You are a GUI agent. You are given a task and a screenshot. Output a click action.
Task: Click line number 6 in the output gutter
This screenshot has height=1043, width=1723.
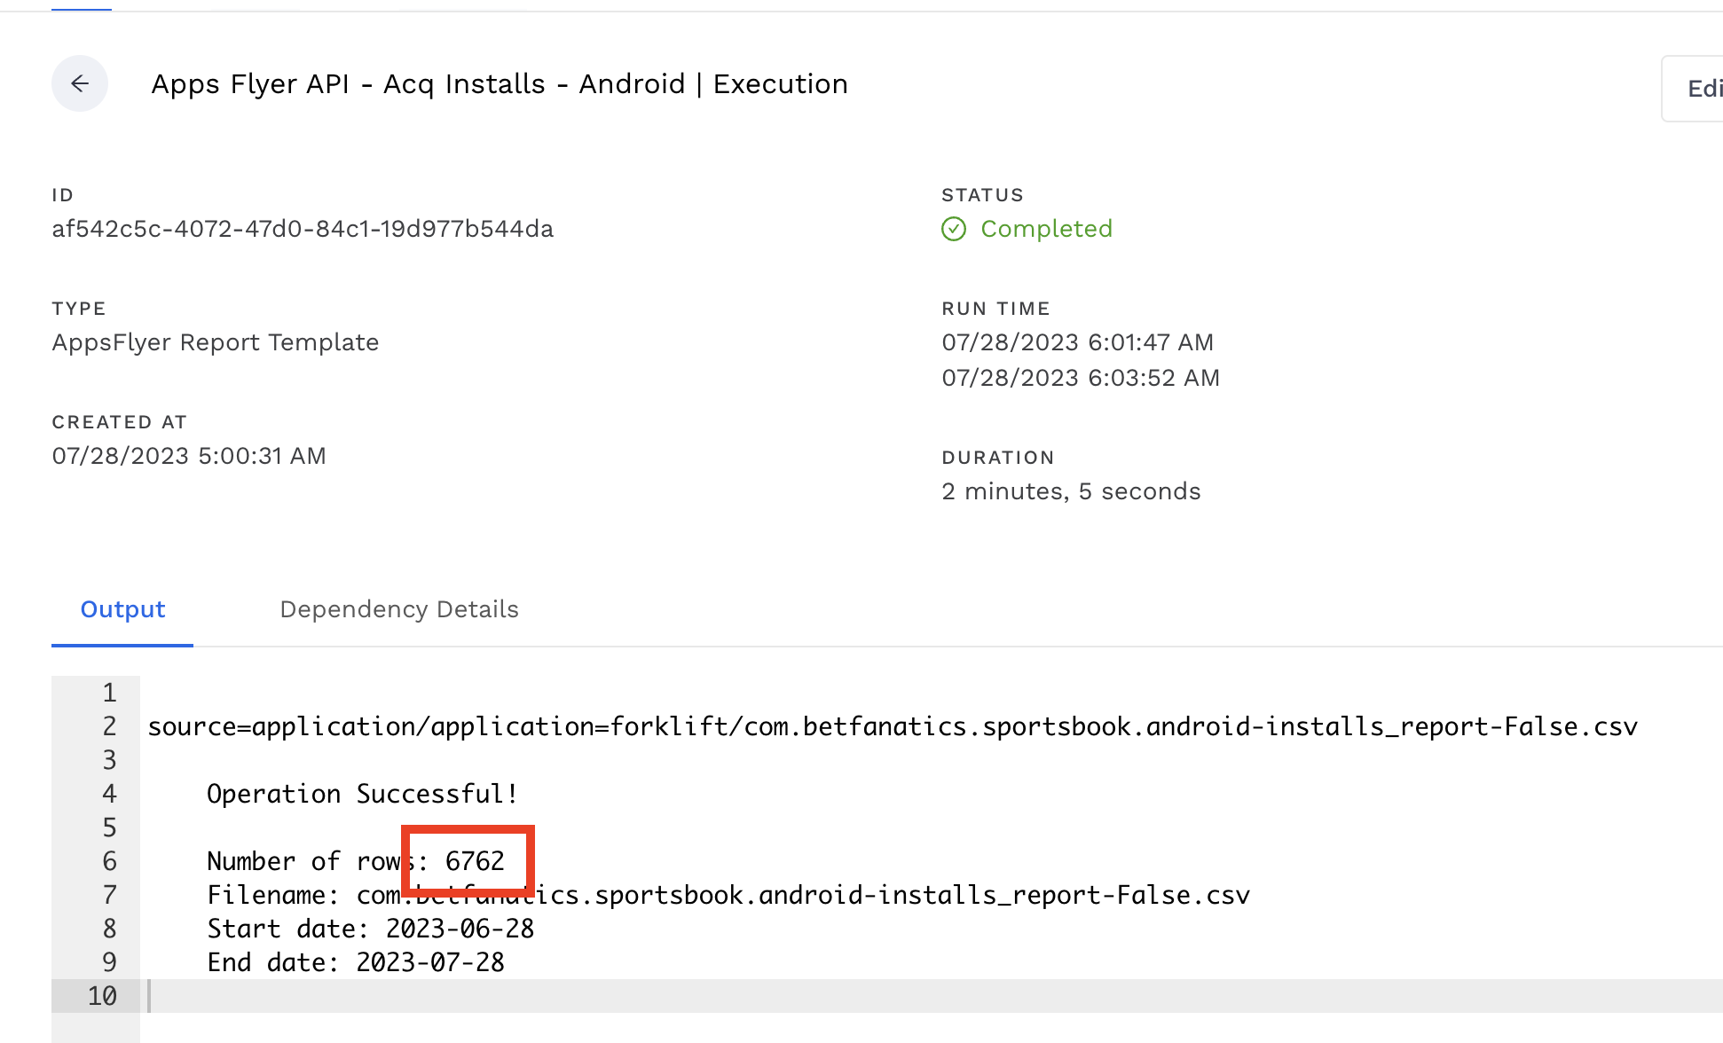coord(108,860)
